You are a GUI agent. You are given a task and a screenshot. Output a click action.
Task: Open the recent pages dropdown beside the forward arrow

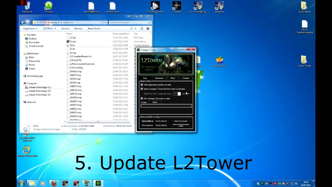coord(31,23)
